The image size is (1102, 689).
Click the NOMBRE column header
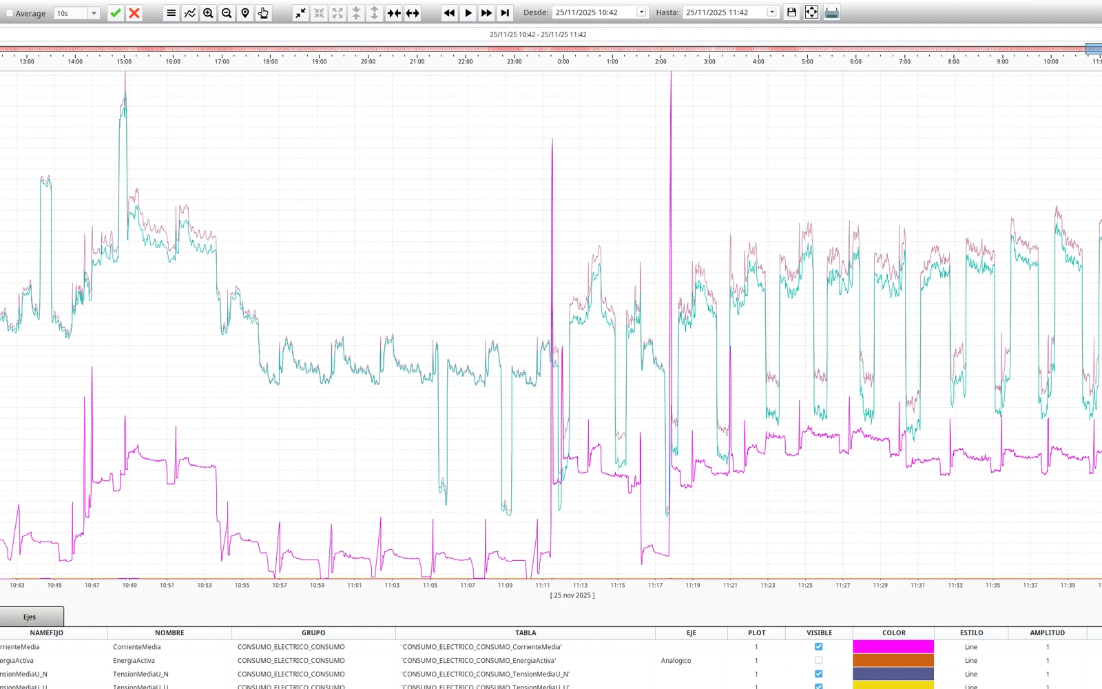(x=169, y=633)
